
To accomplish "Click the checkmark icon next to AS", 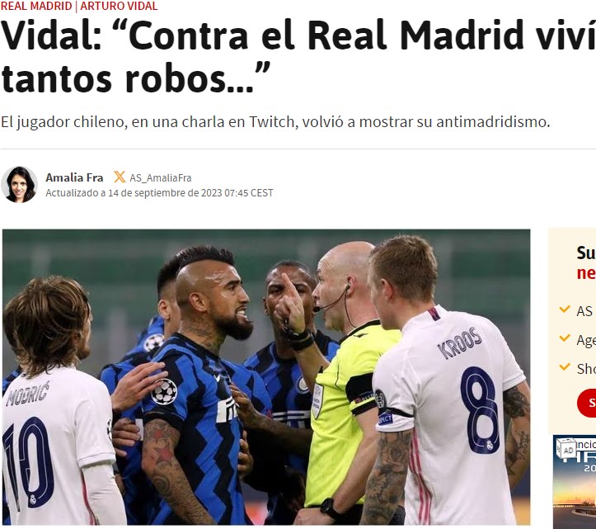I will click(x=565, y=309).
